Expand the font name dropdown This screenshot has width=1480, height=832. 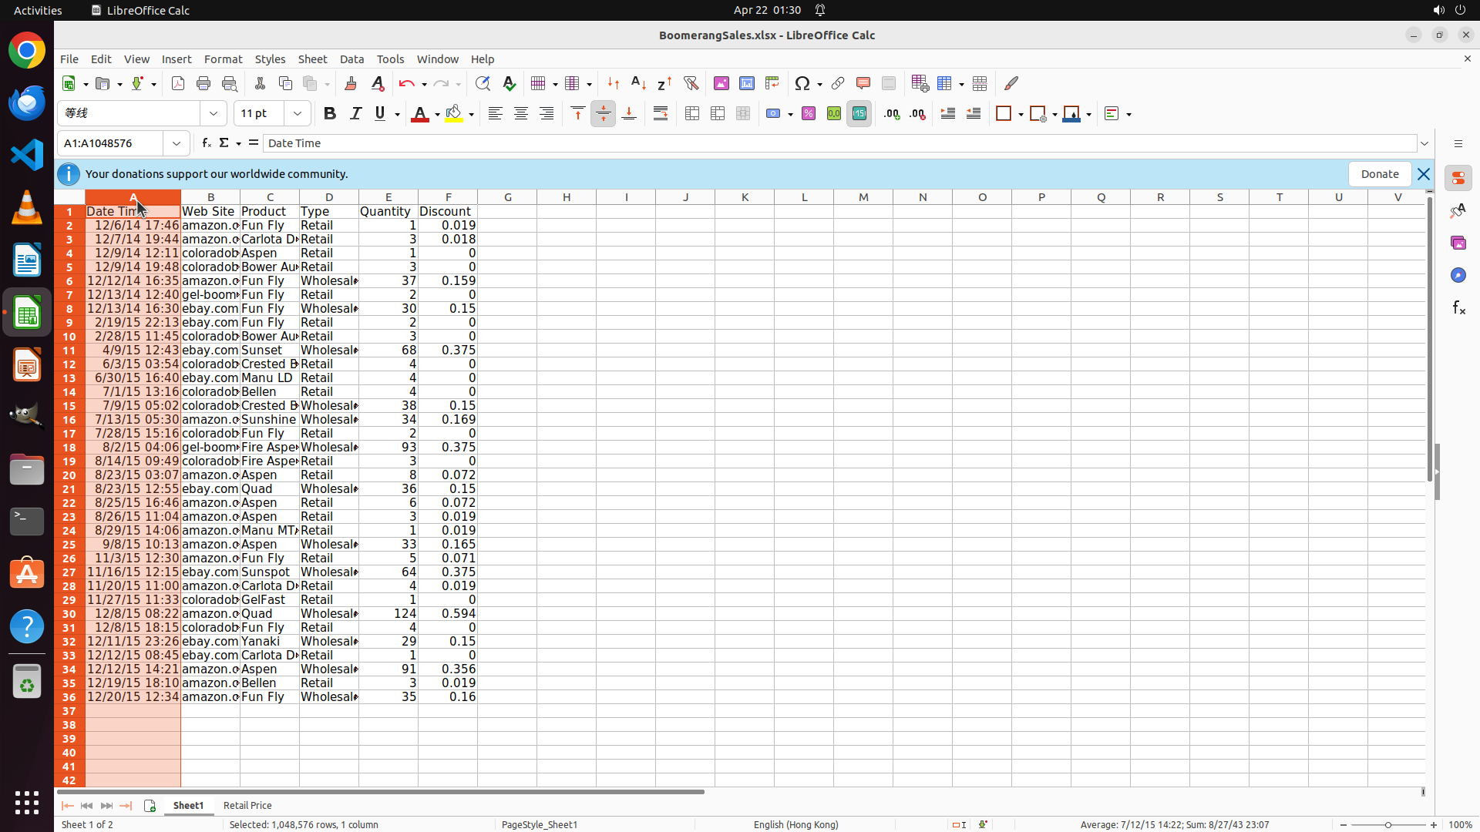(214, 114)
